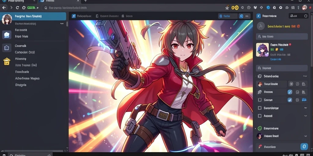
Task: Expand the chevron on the fifth checkbox row
Action: [x=305, y=115]
